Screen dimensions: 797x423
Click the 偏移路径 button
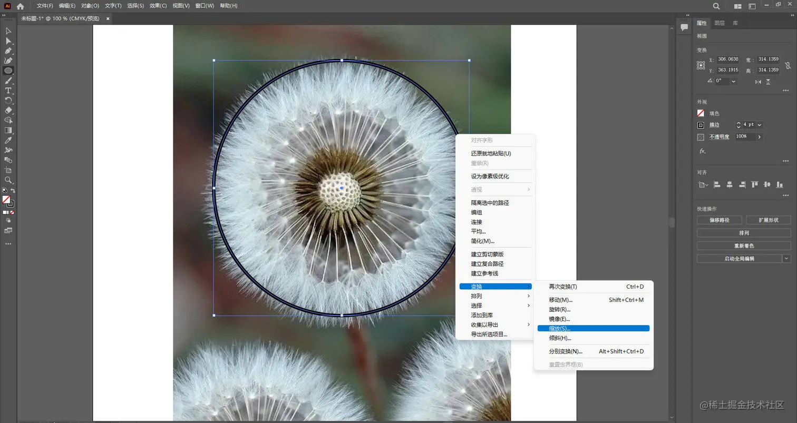719,220
